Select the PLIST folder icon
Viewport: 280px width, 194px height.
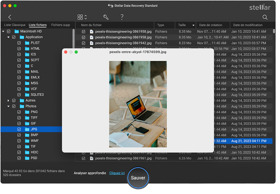[x=28, y=43]
